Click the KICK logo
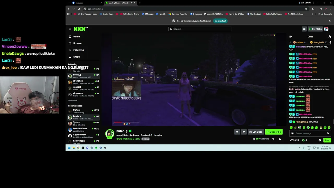This screenshot has height=188, width=334. coord(80,29)
